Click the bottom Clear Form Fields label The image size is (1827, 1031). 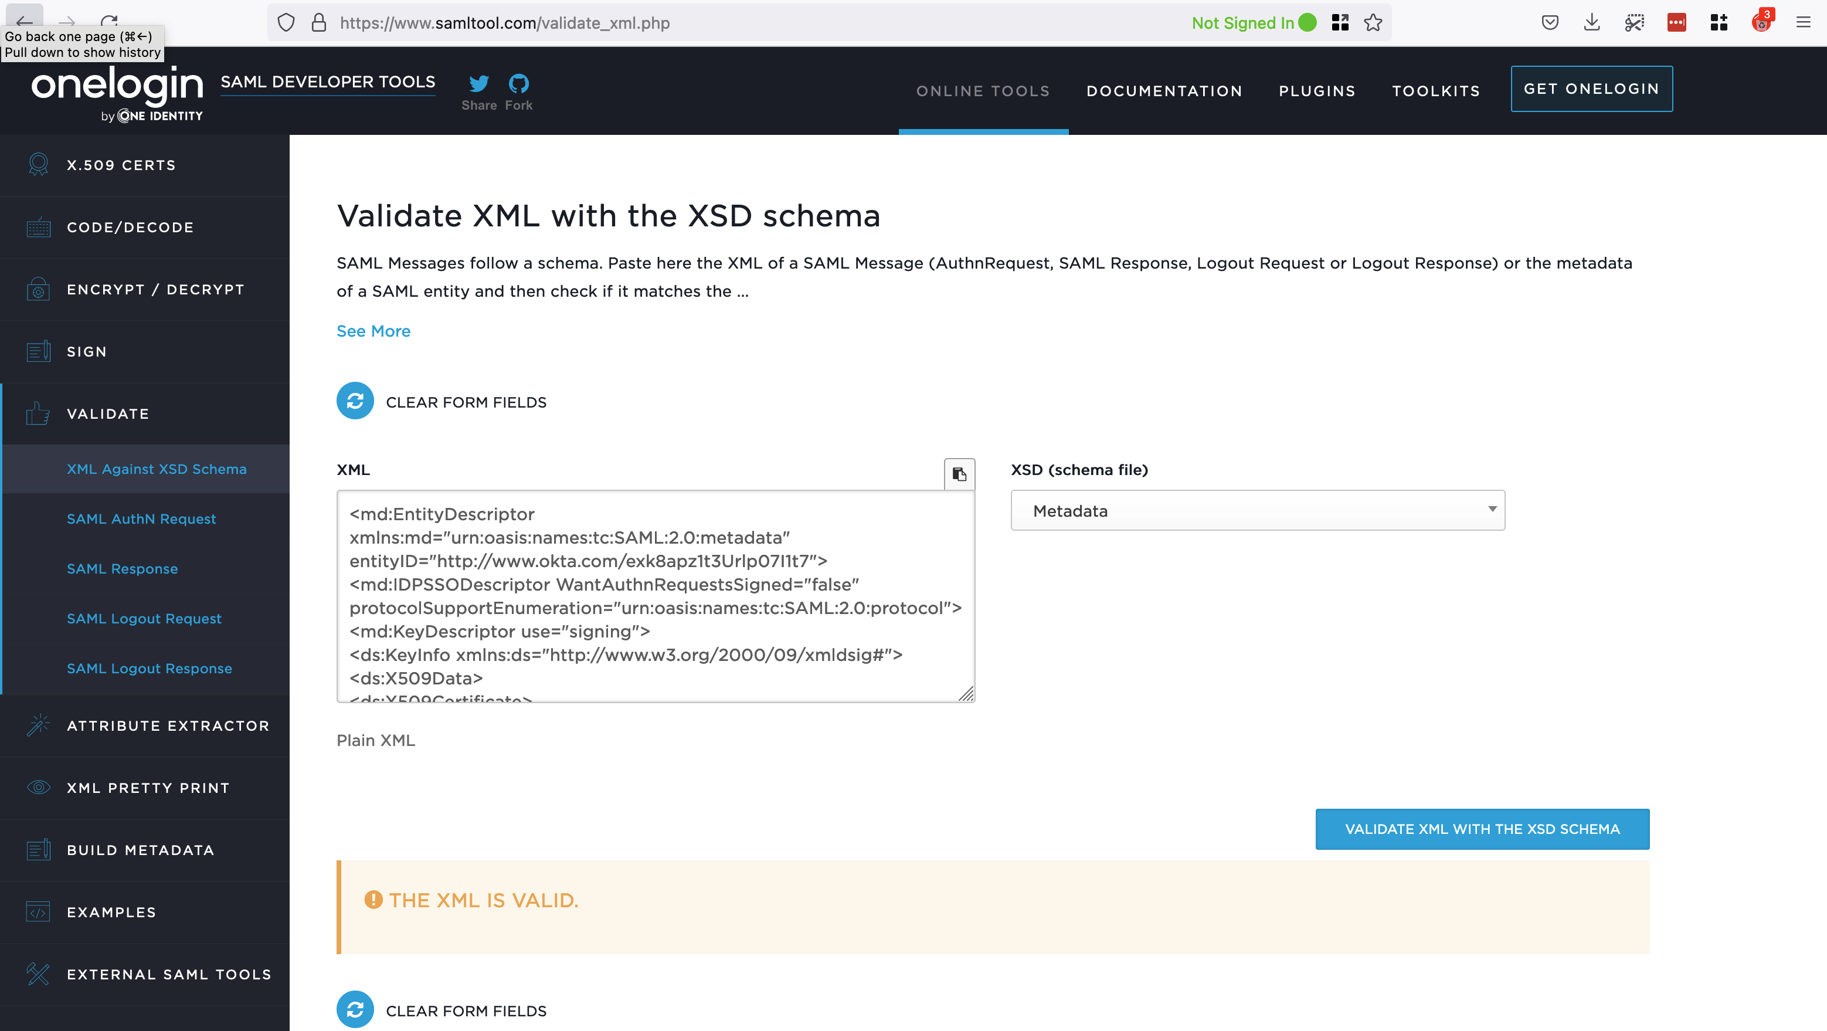[466, 1010]
